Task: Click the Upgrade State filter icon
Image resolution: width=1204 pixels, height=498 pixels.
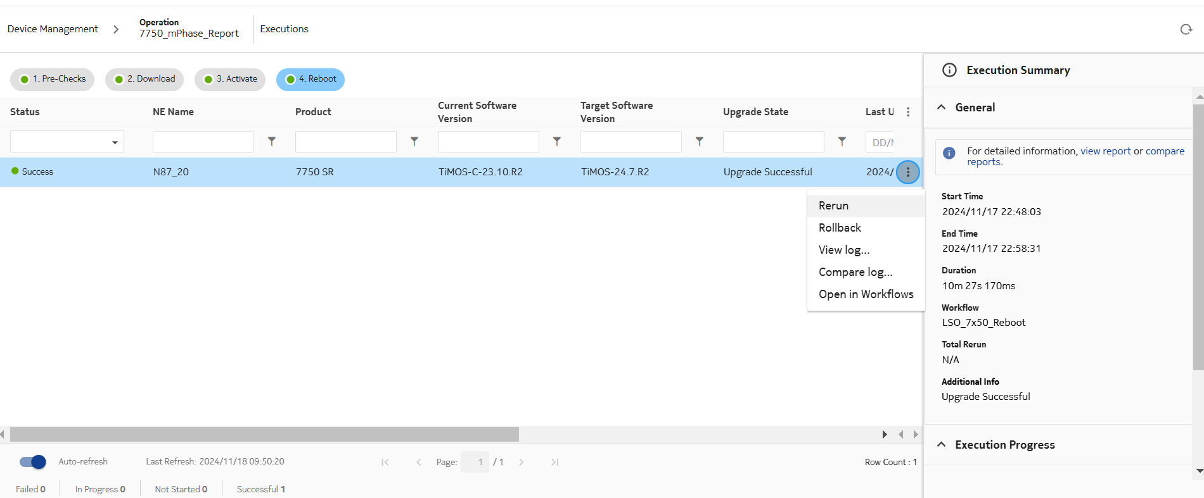Action: 842,142
